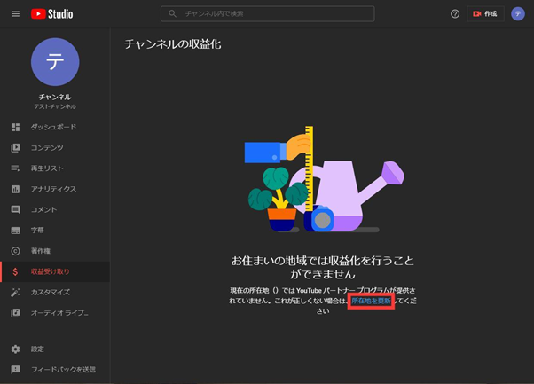
Task: Open アナリティクス menu item
Action: click(55, 189)
